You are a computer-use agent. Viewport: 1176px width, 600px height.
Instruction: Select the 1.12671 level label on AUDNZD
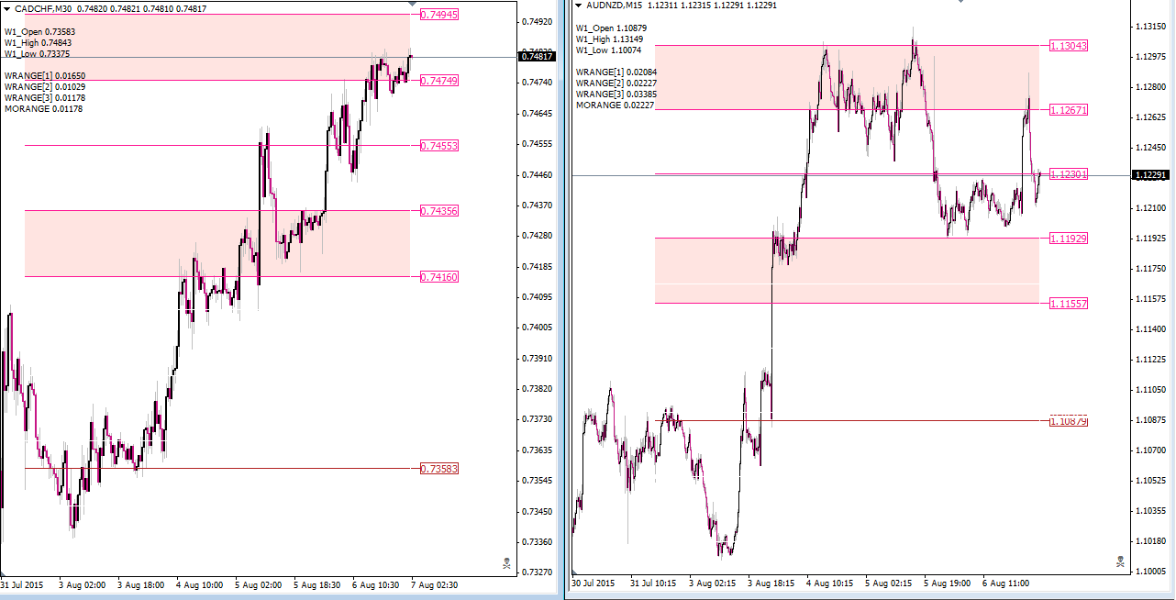pyautogui.click(x=1069, y=110)
